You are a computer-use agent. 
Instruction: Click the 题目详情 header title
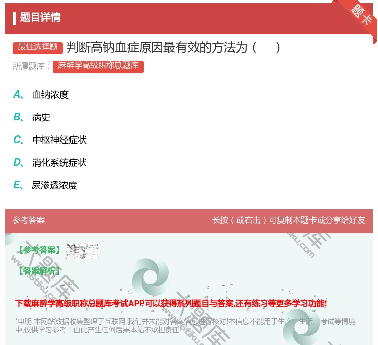(40, 17)
